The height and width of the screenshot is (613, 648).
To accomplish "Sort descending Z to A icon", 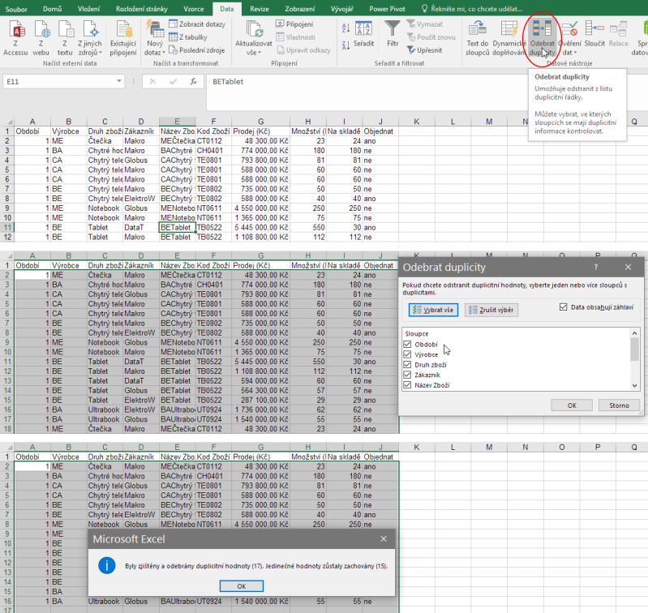I will 346,45.
